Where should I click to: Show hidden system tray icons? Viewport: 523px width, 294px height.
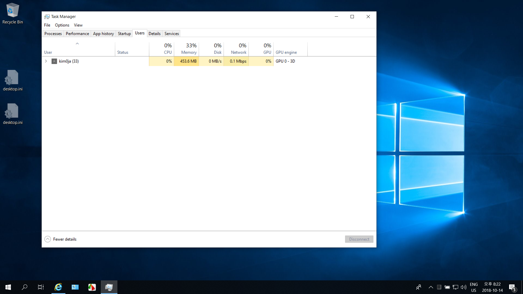tap(431, 287)
